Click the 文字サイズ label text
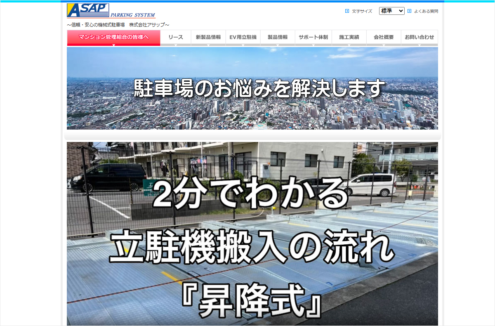Screen dimensions: 495x326 click(362, 11)
